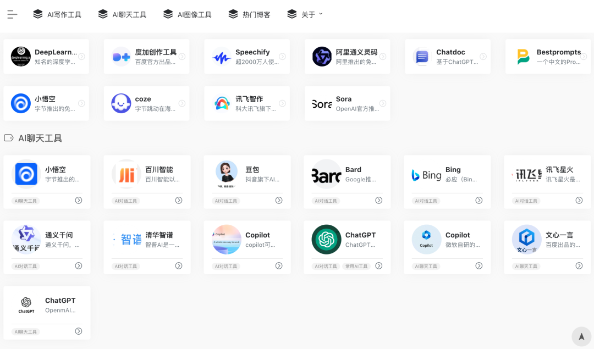The height and width of the screenshot is (349, 594).
Task: Click the back-to-top arrow button
Action: [x=581, y=336]
